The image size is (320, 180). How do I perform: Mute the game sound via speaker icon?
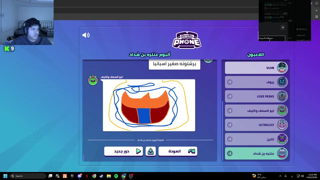[x=86, y=35]
